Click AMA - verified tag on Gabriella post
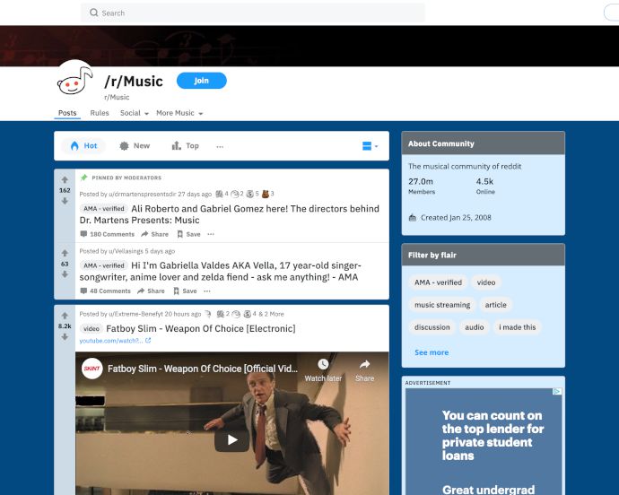 104,265
